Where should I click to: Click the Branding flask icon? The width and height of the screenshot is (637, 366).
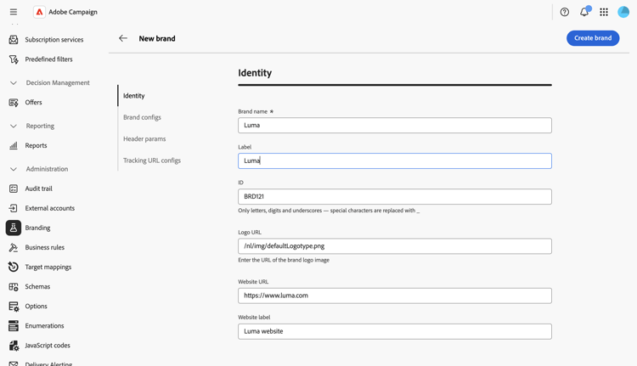click(x=14, y=228)
